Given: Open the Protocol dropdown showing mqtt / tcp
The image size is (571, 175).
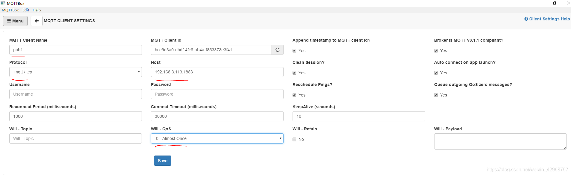Looking at the screenshot, I should click(x=76, y=72).
